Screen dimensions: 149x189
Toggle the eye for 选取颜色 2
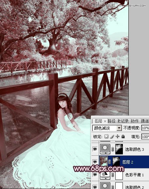pyautogui.click(x=95, y=187)
